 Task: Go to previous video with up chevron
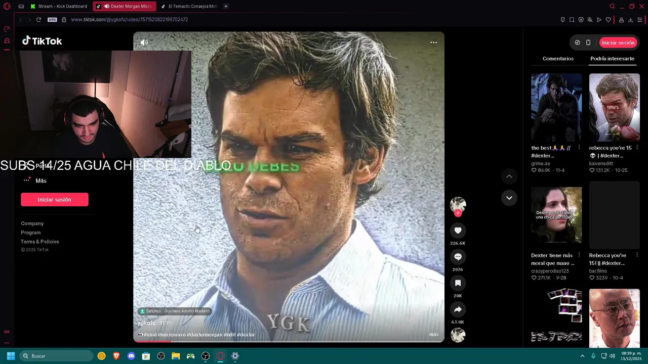pos(509,176)
